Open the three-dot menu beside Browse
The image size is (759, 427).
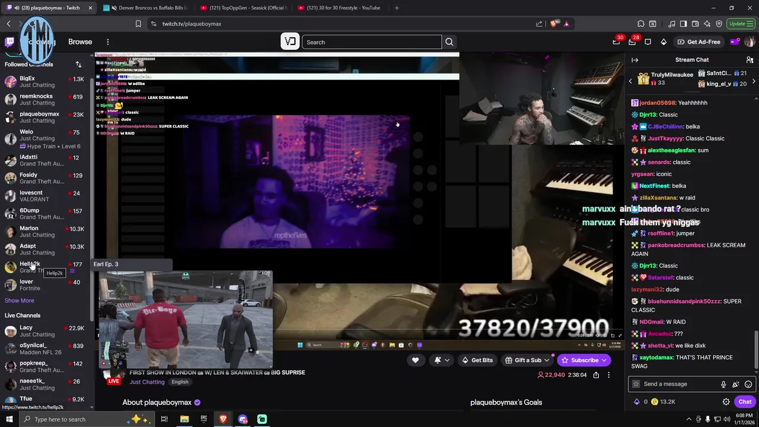pos(108,42)
